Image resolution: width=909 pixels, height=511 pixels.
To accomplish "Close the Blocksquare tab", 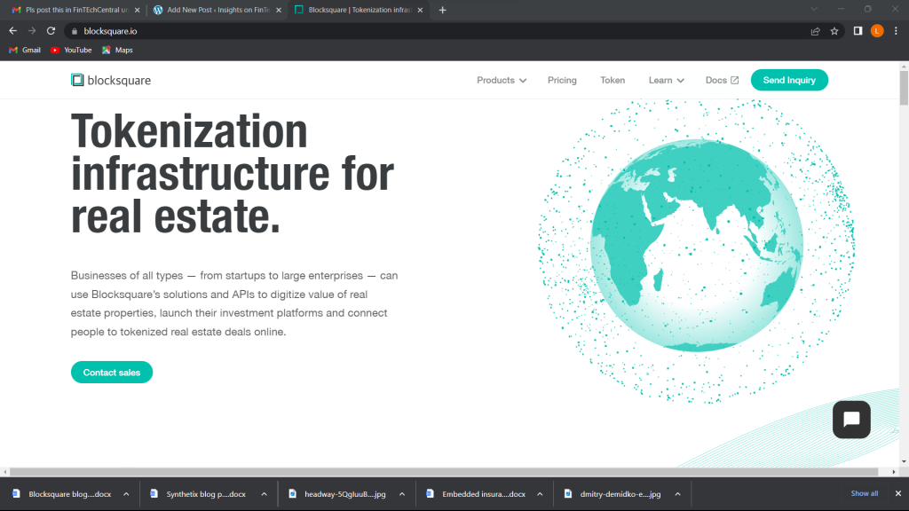I will tap(420, 10).
